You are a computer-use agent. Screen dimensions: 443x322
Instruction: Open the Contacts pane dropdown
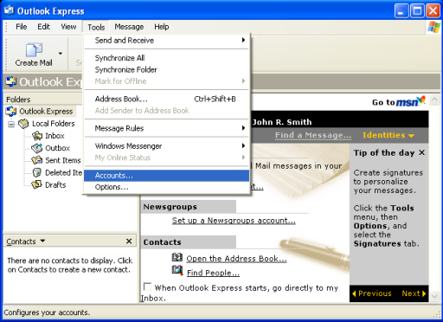point(42,241)
